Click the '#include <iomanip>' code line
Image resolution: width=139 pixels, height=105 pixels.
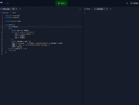click(12, 18)
